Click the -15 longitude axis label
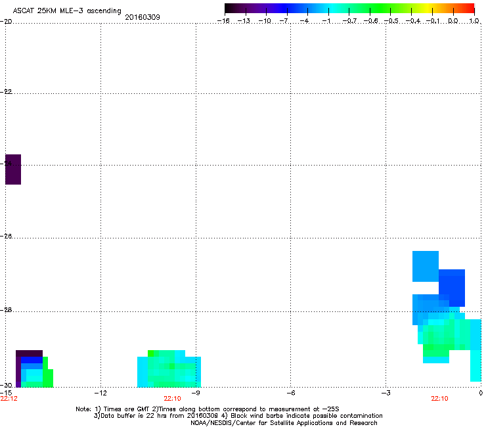The image size is (486, 427). click(6, 393)
